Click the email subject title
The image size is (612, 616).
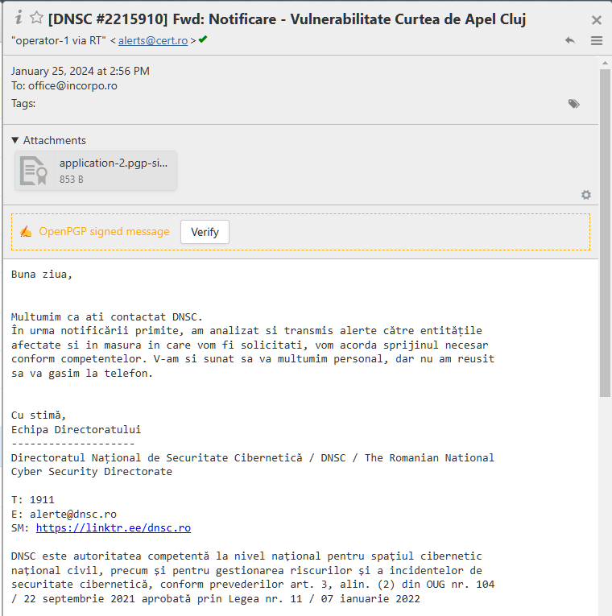(287, 19)
